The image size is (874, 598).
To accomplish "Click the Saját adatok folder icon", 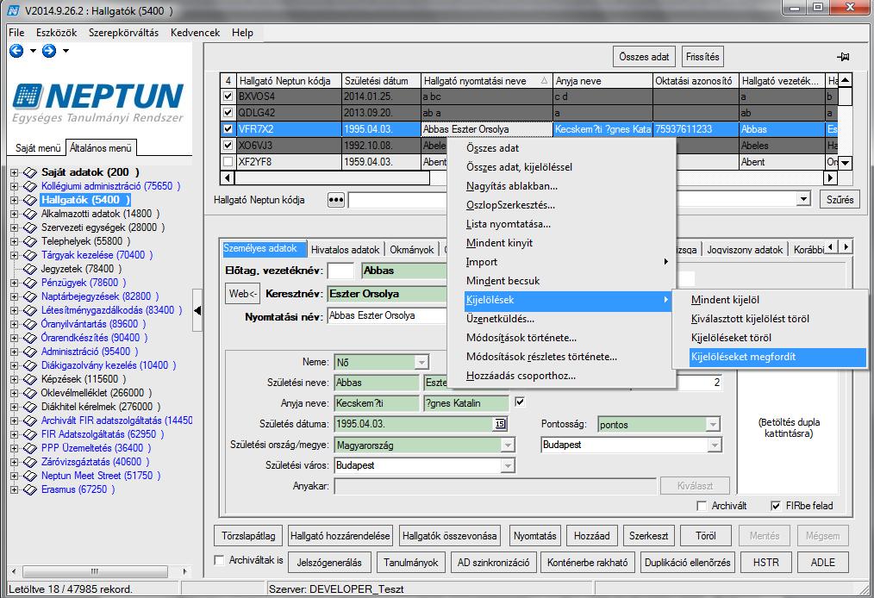I will [29, 172].
